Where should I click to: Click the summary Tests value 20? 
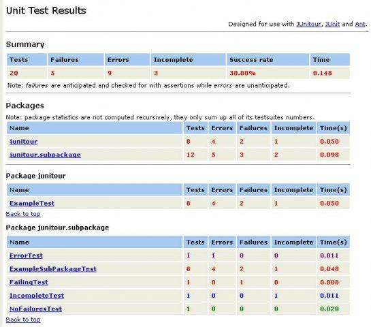pos(14,73)
